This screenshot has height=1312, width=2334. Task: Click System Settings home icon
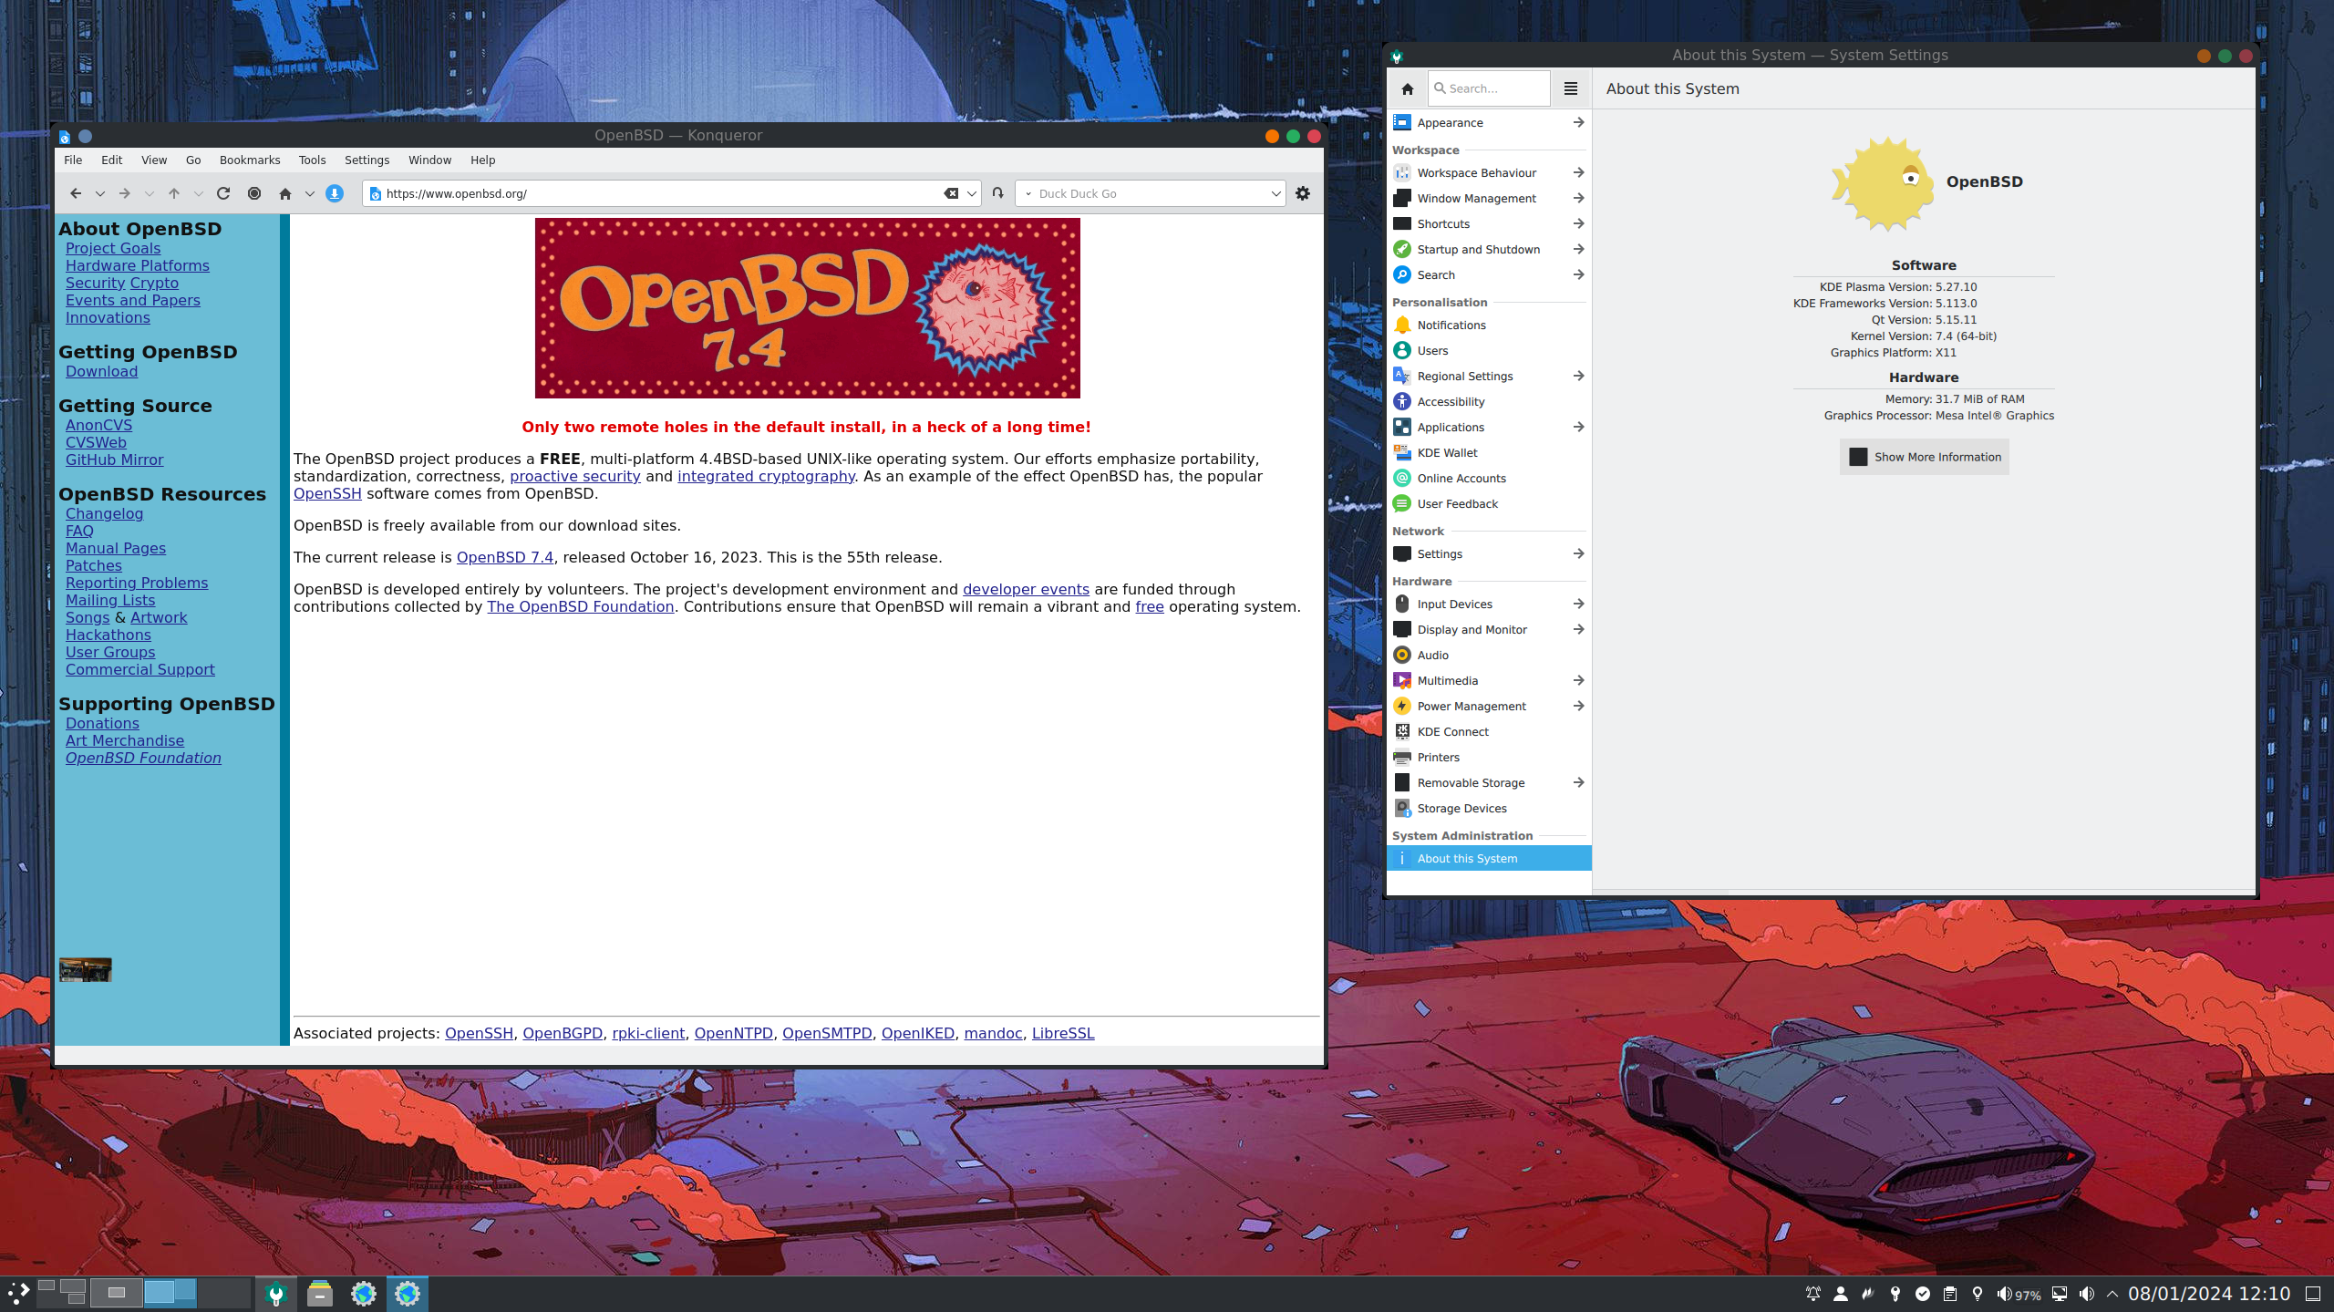(1407, 88)
